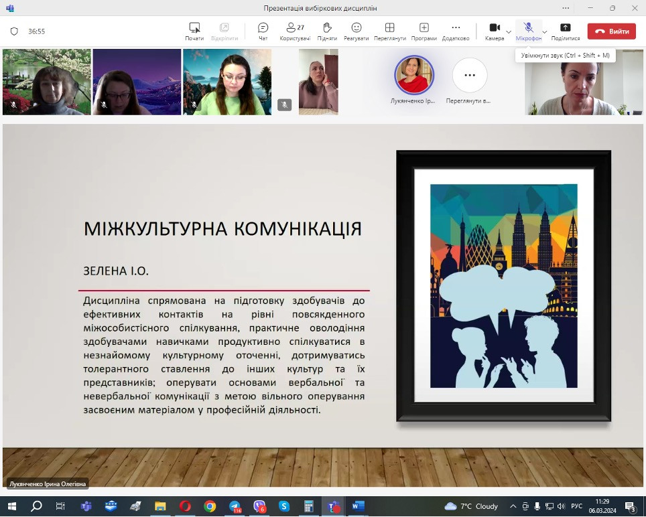Image resolution: width=646 pixels, height=517 pixels.
Task: Toggle the Камера camera on or off
Action: [494, 31]
